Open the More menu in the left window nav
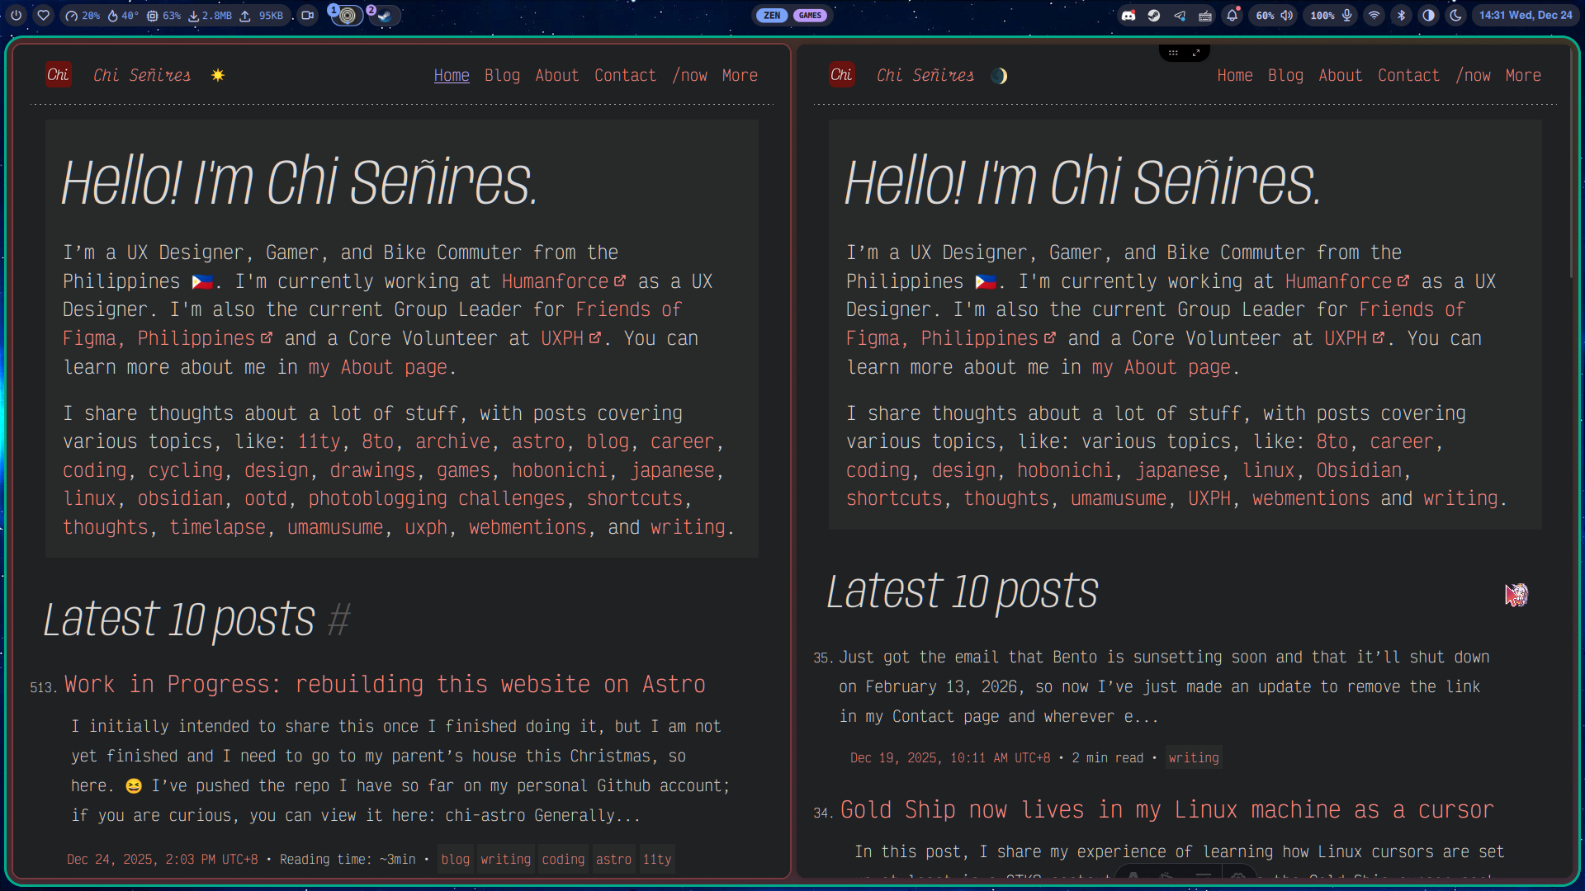This screenshot has height=891, width=1585. click(739, 75)
